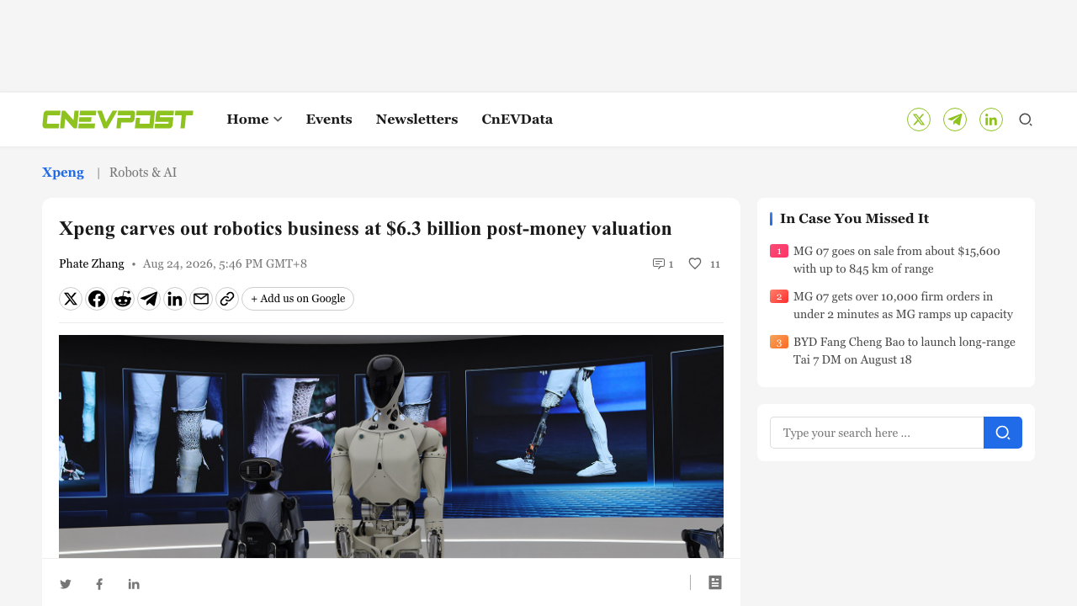Image resolution: width=1077 pixels, height=606 pixels.
Task: Share article via Telegram from share row
Action: click(x=149, y=299)
